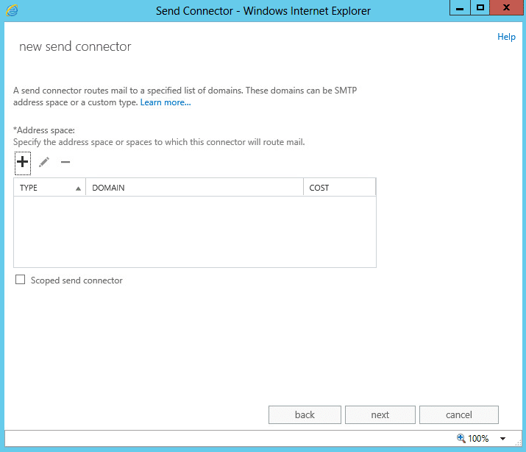Click the Internet Explorer icon in title bar
This screenshot has height=452, width=526.
[12, 10]
